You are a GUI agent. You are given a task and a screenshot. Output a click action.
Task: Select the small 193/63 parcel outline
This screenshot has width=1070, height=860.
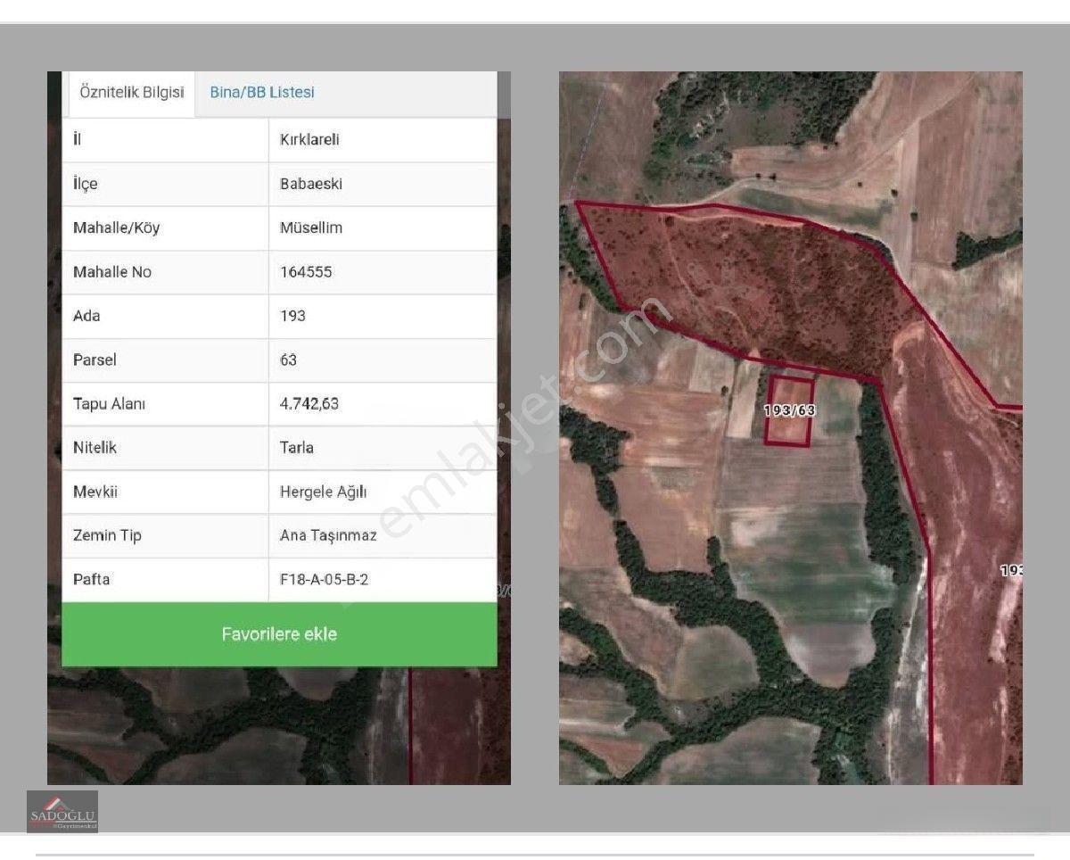pos(789,410)
